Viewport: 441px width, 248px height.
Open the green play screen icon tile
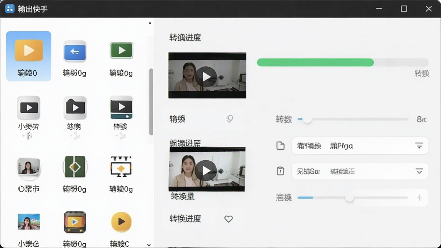pos(121,50)
